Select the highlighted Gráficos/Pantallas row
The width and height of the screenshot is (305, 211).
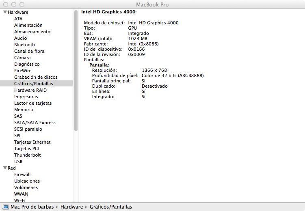[x=37, y=84]
